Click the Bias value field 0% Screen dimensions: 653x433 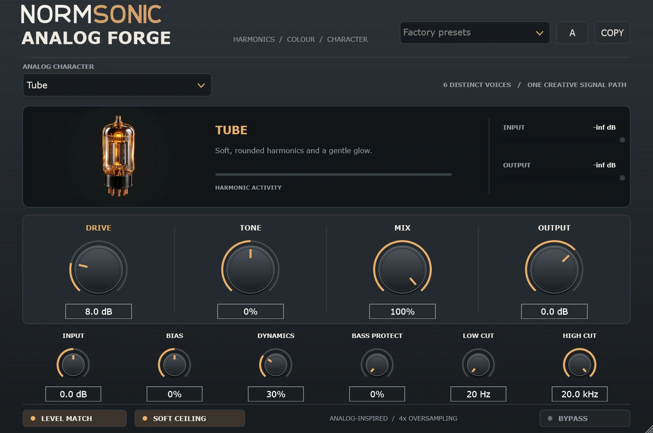coord(175,394)
